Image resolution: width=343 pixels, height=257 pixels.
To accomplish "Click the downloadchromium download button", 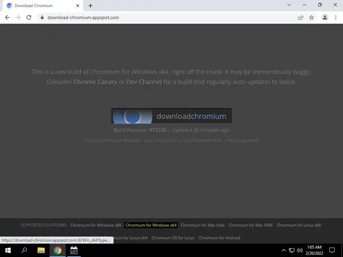I will click(171, 116).
